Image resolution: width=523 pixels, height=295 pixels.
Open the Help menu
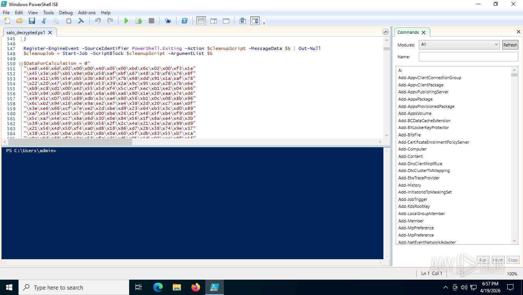(x=106, y=13)
